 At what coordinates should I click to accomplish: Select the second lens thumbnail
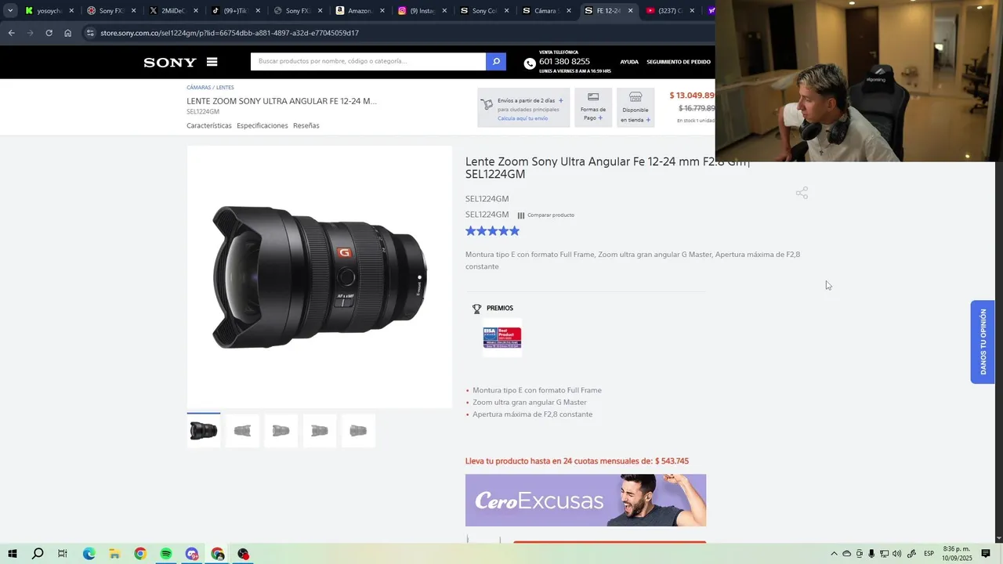[242, 431]
